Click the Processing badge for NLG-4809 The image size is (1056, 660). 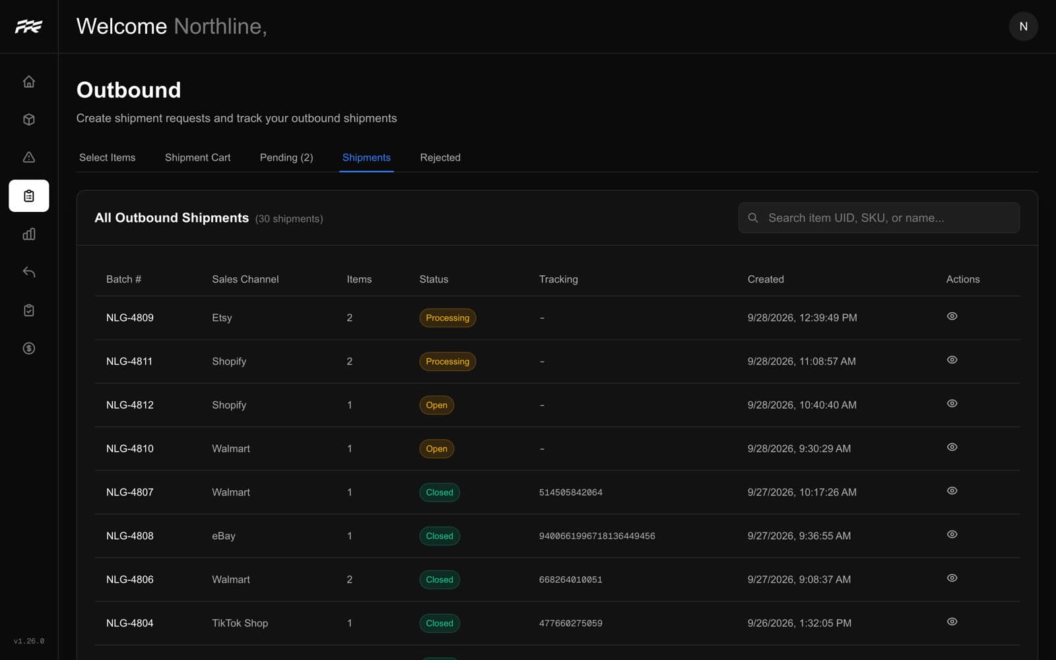click(x=447, y=317)
